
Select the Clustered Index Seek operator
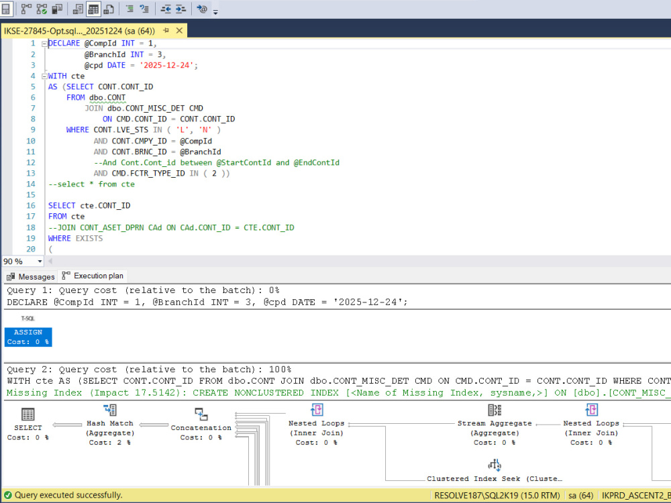tap(495, 472)
